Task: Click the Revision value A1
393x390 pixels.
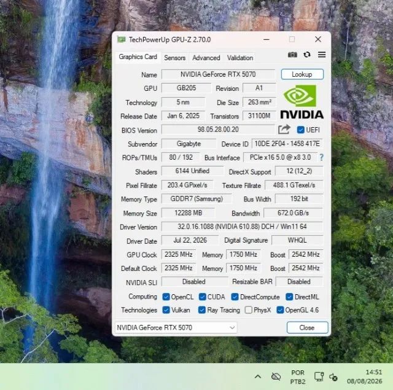Action: point(259,88)
